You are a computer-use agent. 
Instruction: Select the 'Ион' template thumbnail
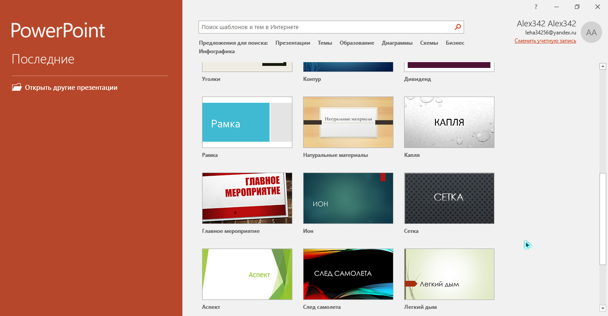point(348,198)
